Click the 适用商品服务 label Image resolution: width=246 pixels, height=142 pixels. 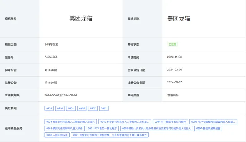pos(13,128)
